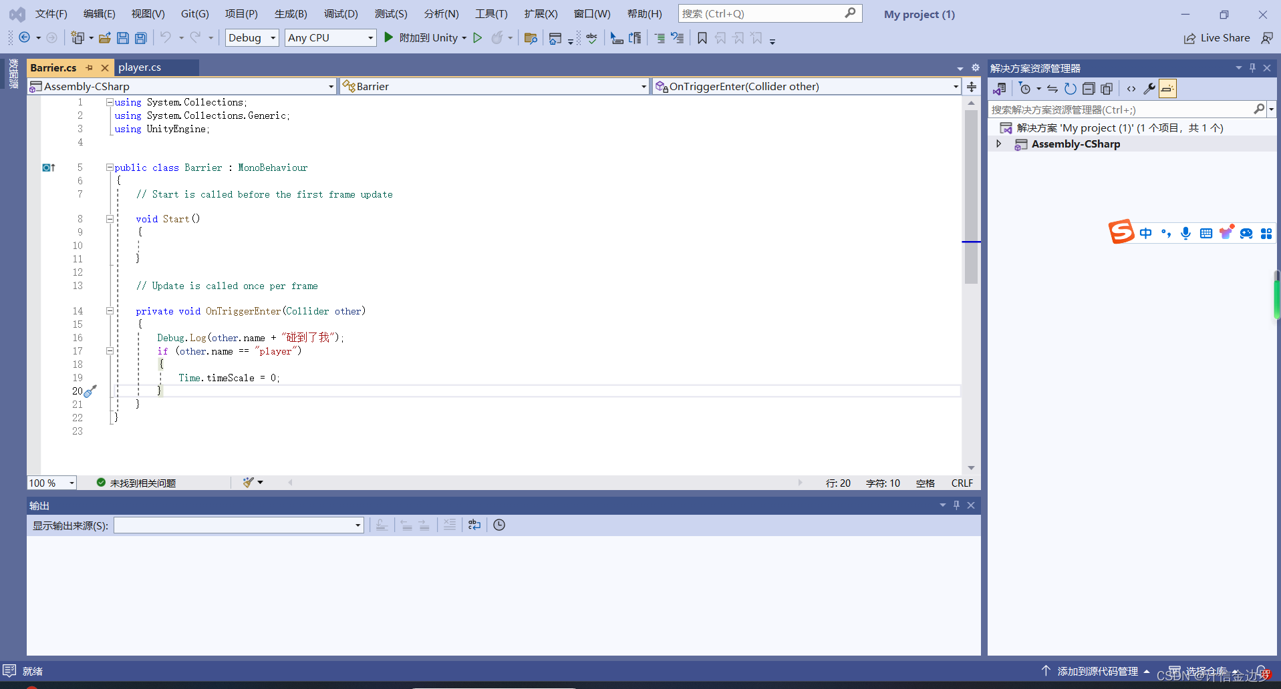Screen dimensions: 1281x689
Task: Open the Any CPU platform dropdown
Action: click(330, 38)
